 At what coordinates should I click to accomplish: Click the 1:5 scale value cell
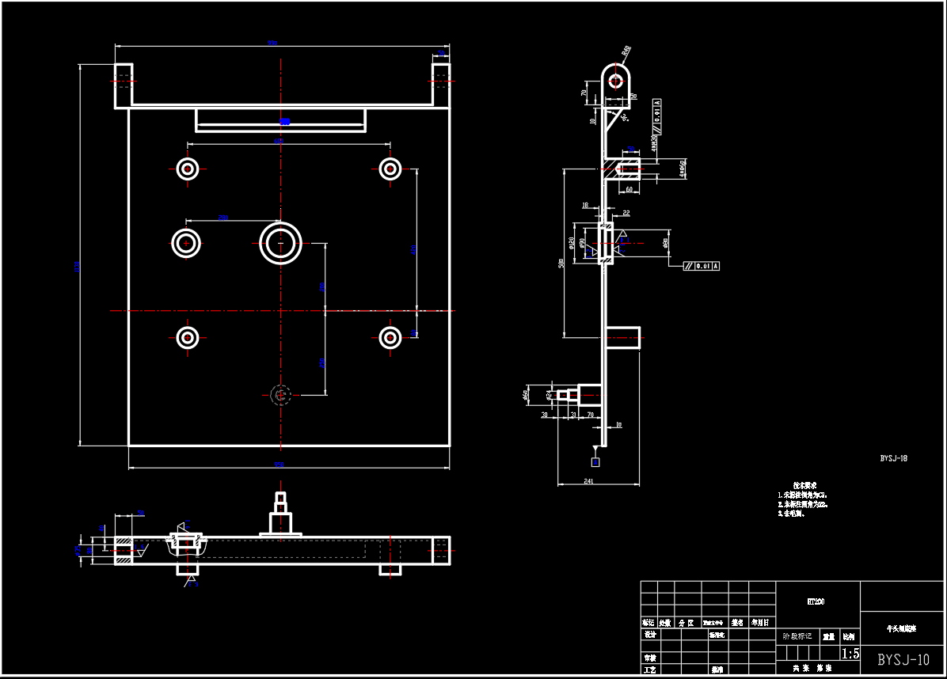pos(850,654)
